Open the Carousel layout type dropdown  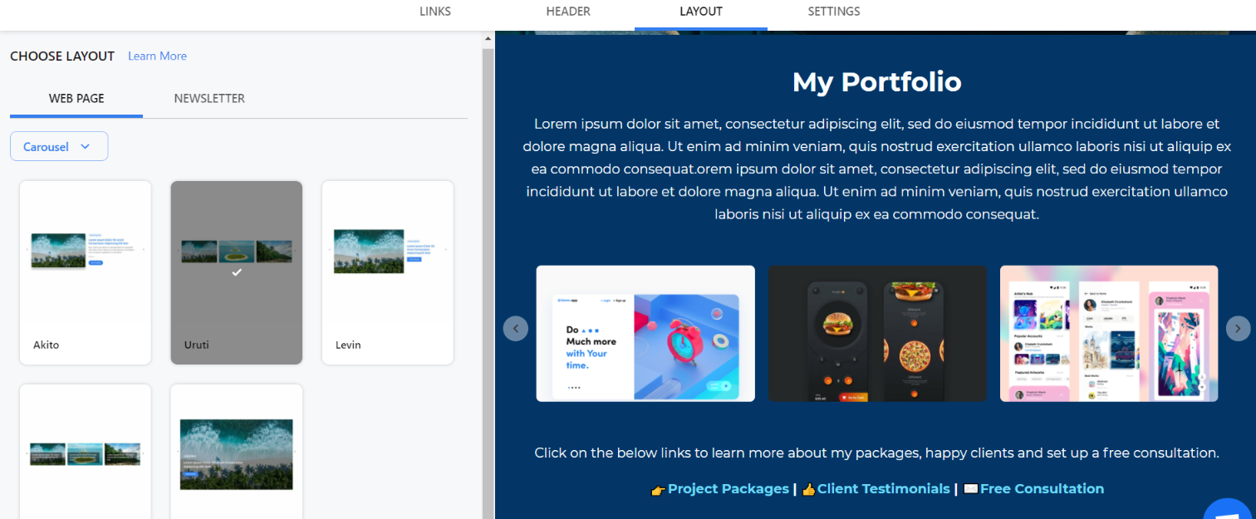click(x=59, y=146)
